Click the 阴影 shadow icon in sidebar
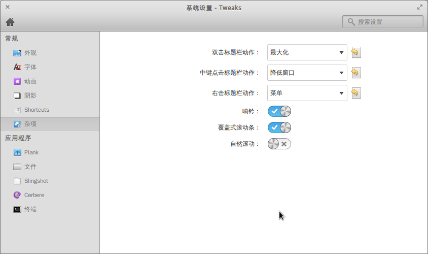428x254 pixels. tap(17, 96)
